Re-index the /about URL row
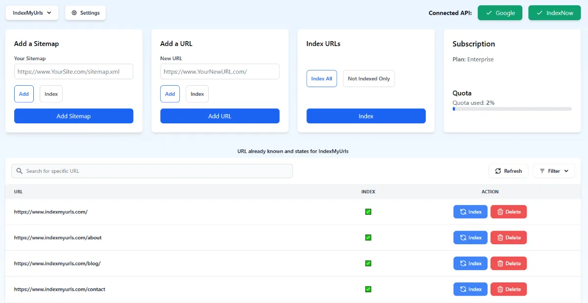The width and height of the screenshot is (588, 303). (470, 237)
